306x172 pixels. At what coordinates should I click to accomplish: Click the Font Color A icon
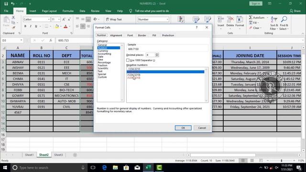[x=66, y=26]
